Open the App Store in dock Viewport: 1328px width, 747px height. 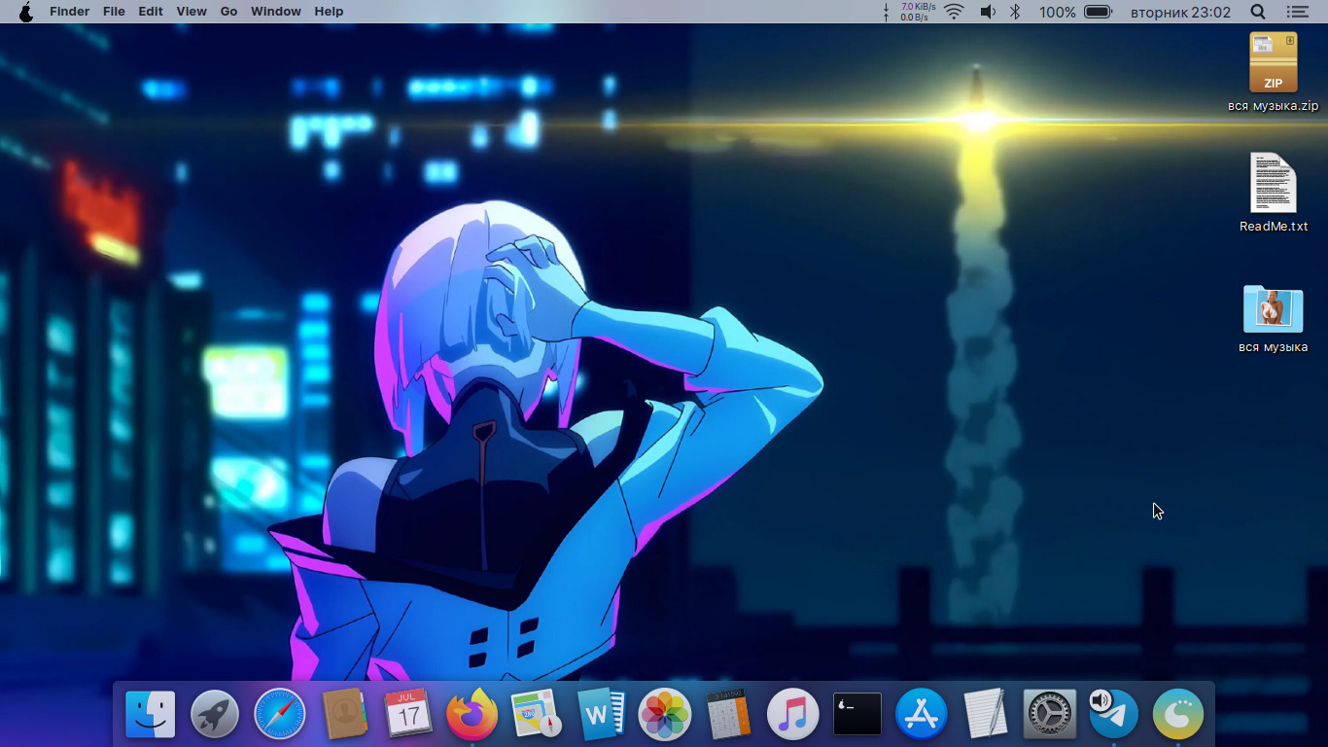pyautogui.click(x=921, y=715)
